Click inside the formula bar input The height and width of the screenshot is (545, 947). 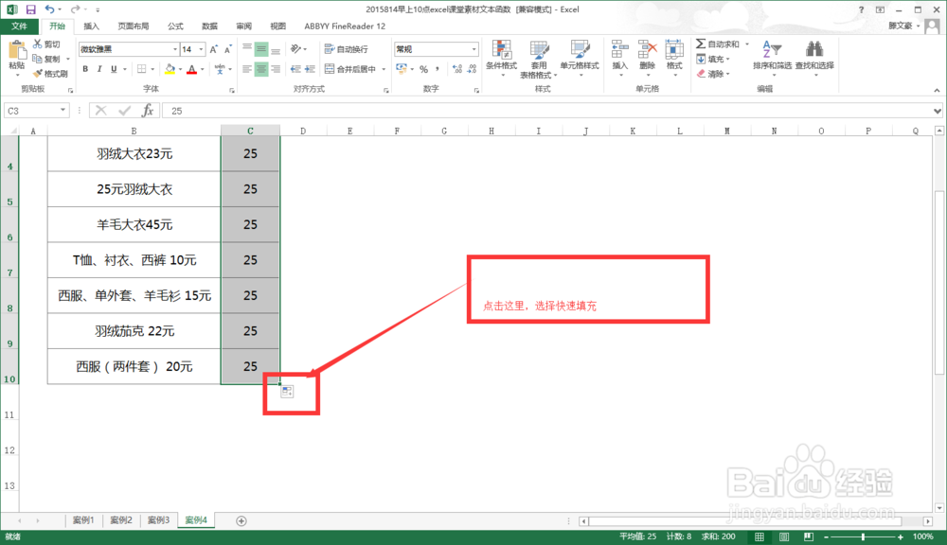coord(546,111)
